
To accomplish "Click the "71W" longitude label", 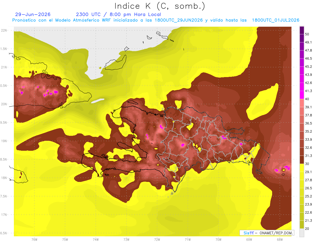I will point(188,239).
